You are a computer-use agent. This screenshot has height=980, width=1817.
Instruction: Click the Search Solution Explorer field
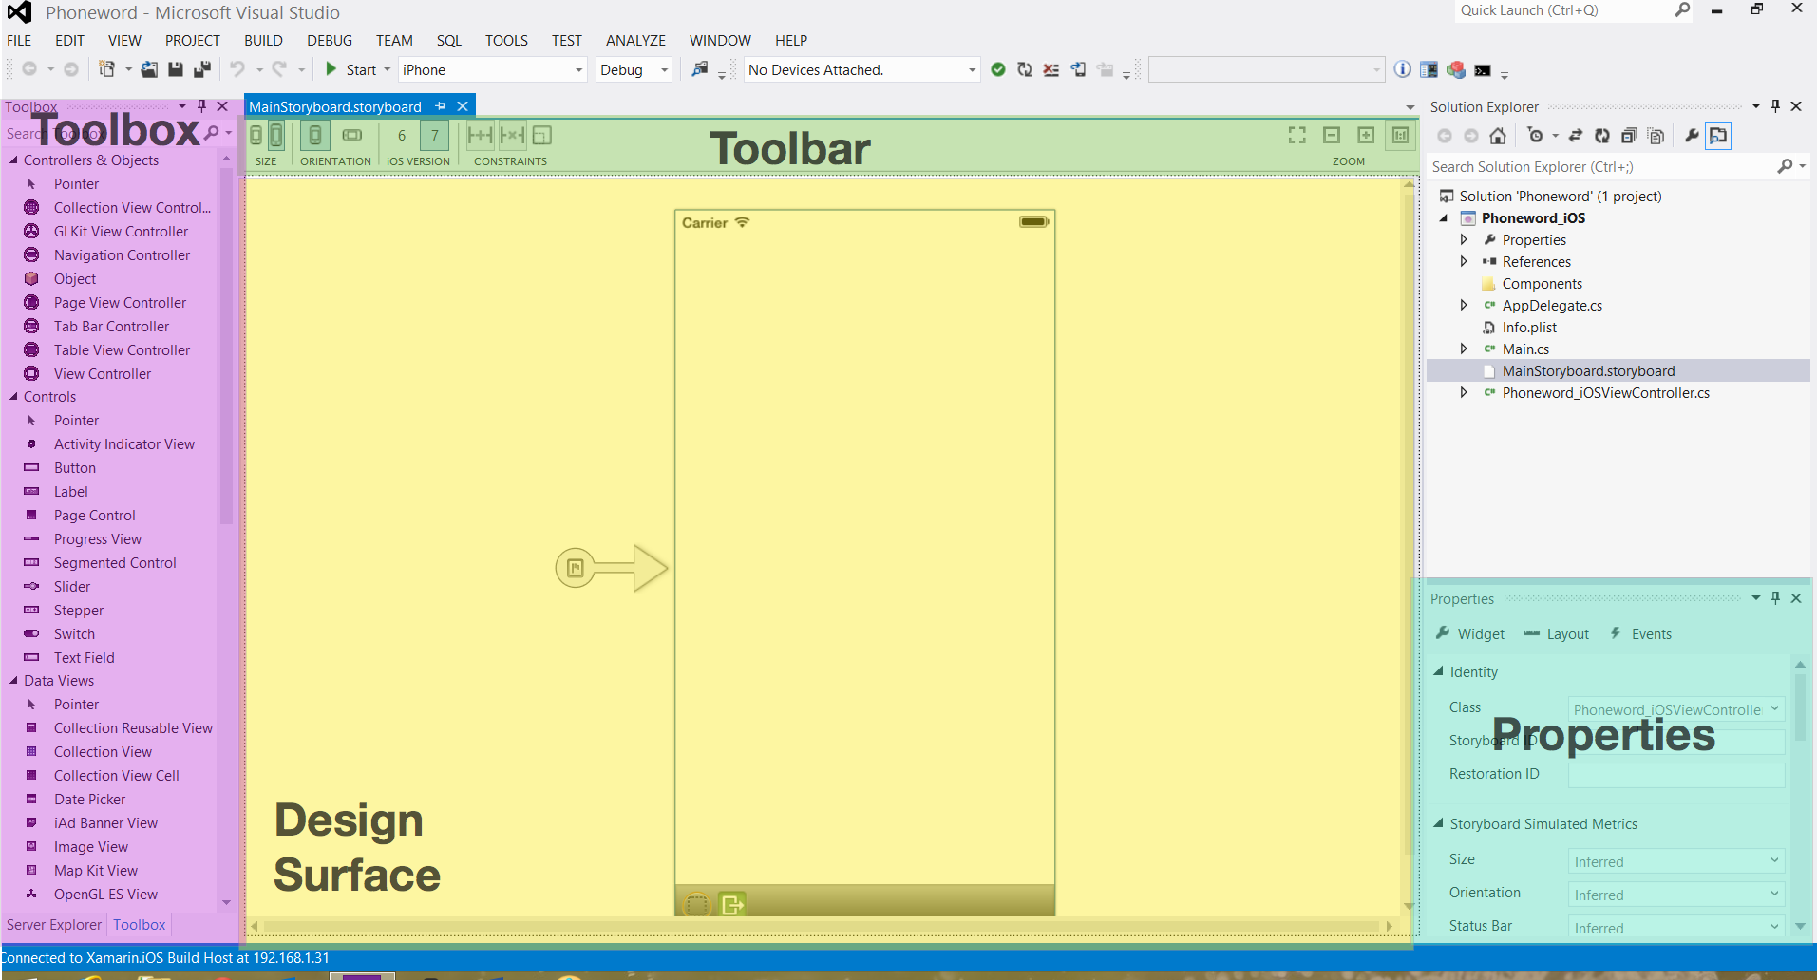pos(1600,167)
